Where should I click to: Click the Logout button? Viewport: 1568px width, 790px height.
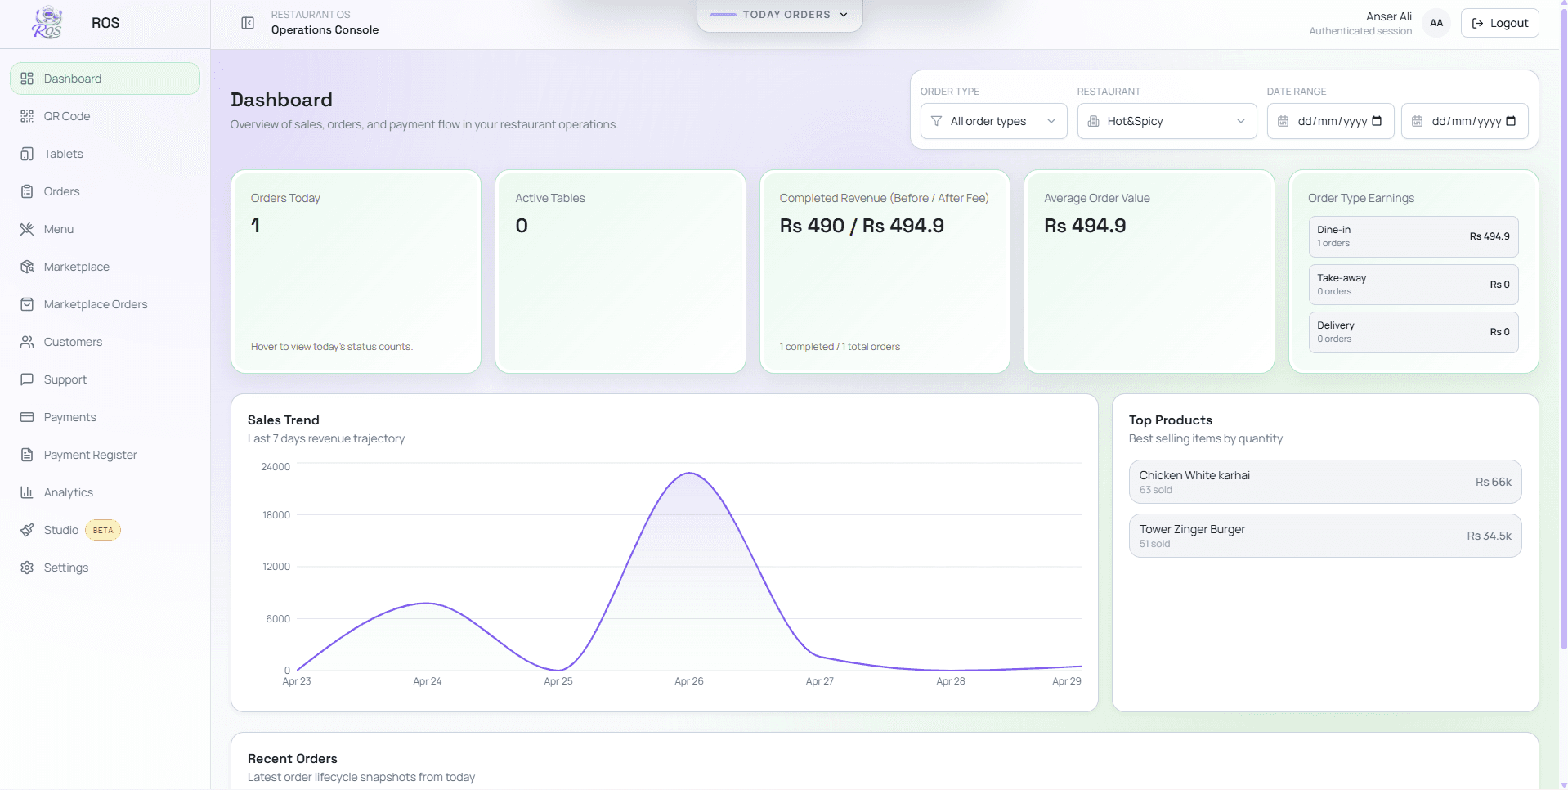1499,23
